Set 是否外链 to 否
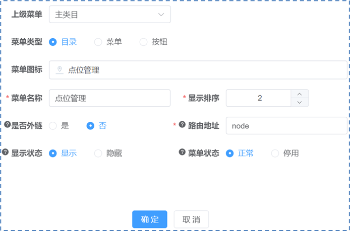This screenshot has height=231, width=350. [x=91, y=126]
